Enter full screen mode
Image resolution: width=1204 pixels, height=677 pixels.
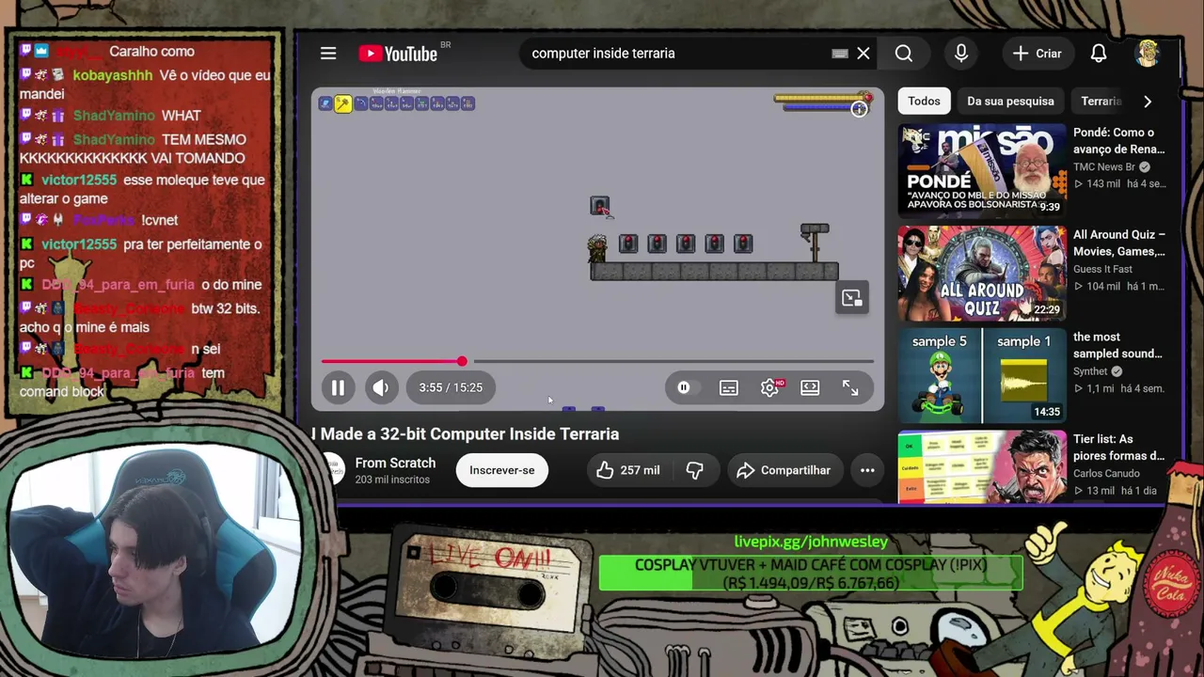[850, 387]
